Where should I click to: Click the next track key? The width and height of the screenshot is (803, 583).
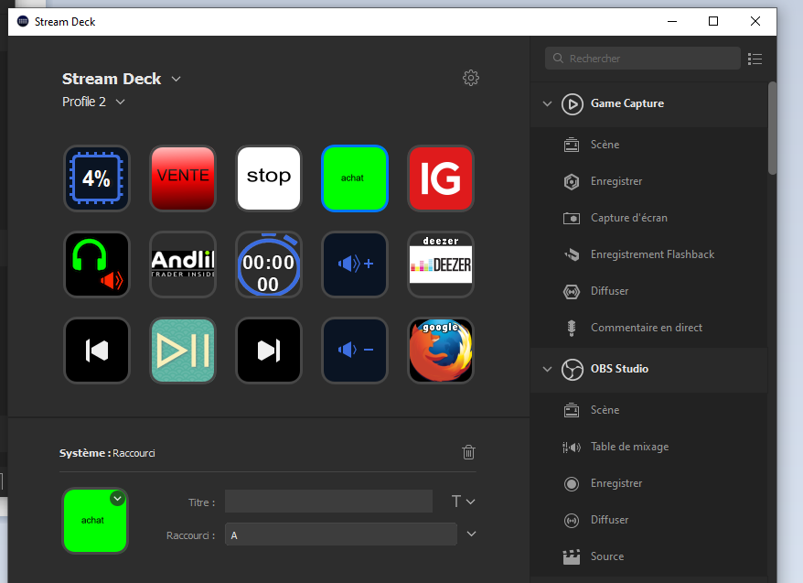(269, 351)
